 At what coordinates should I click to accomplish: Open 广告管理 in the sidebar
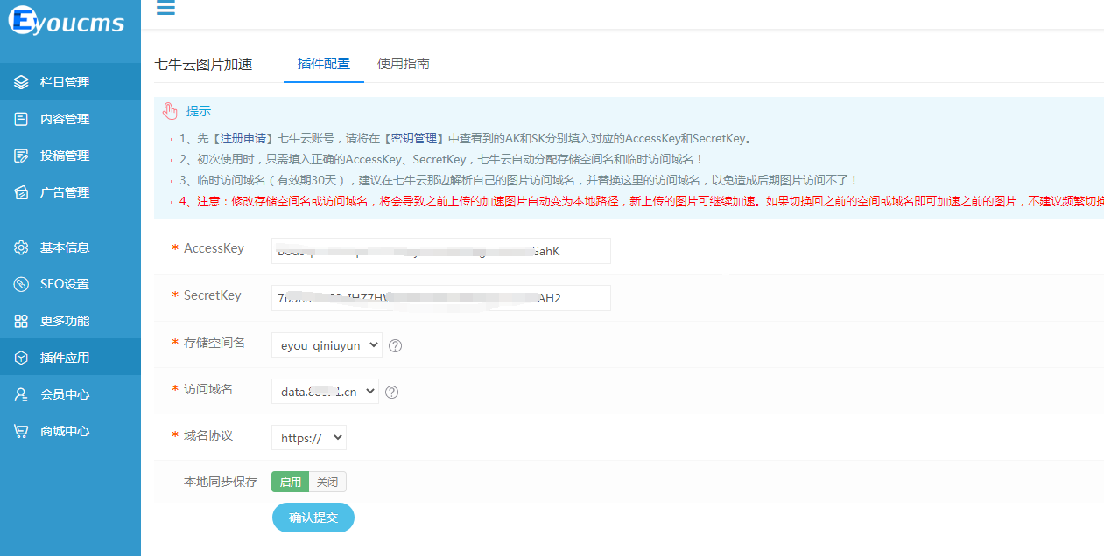(x=70, y=192)
